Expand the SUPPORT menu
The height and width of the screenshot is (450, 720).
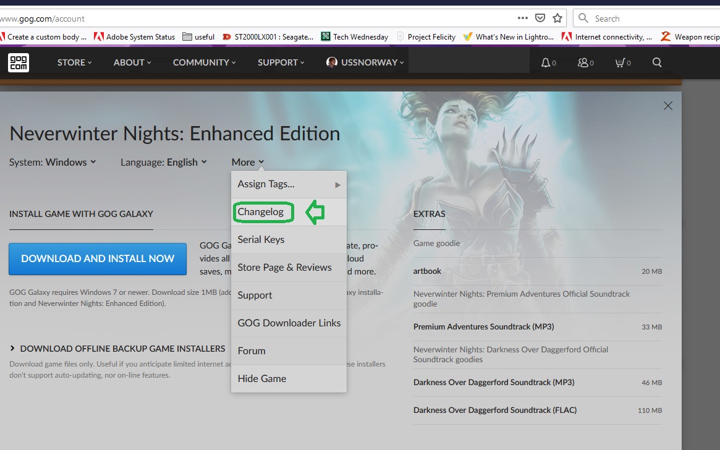(x=281, y=62)
